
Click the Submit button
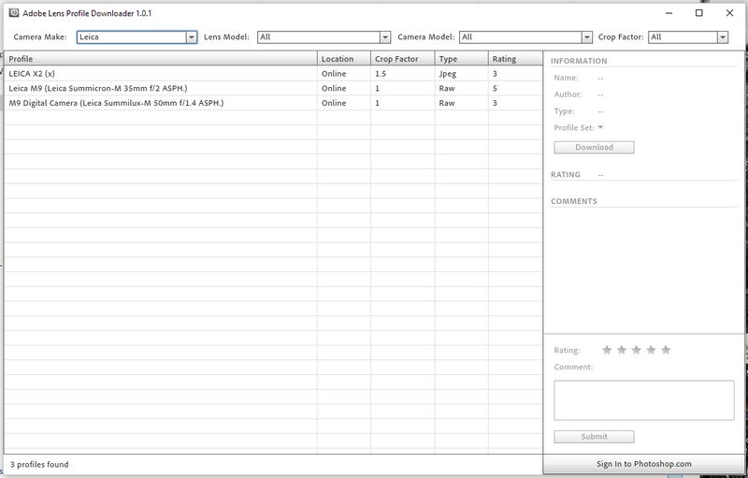(594, 437)
